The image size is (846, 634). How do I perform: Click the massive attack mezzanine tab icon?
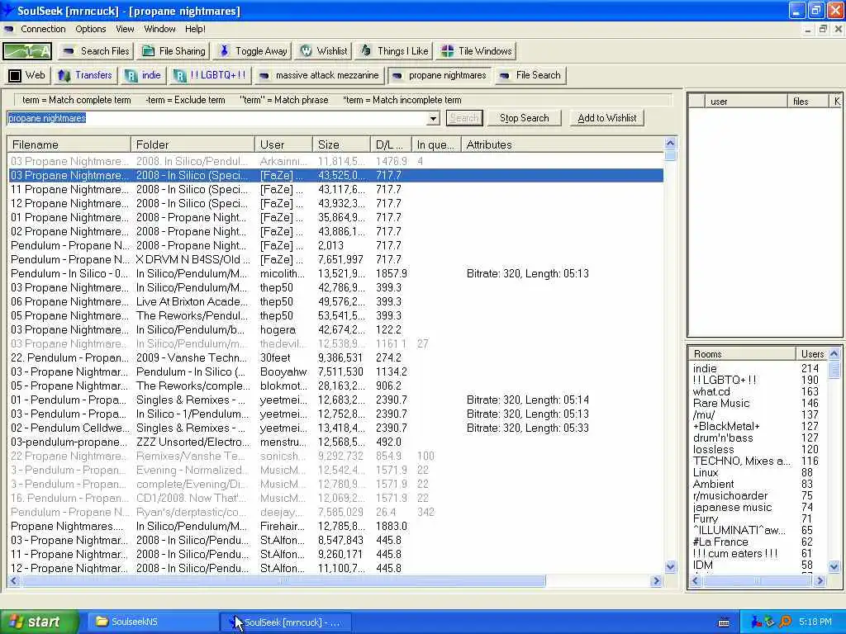pos(264,75)
